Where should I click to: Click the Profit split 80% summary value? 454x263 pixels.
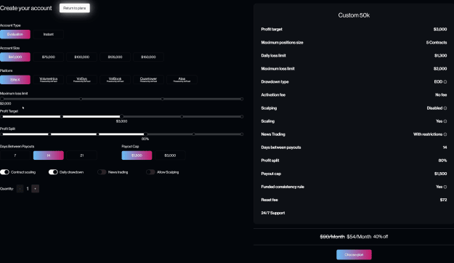click(442, 161)
